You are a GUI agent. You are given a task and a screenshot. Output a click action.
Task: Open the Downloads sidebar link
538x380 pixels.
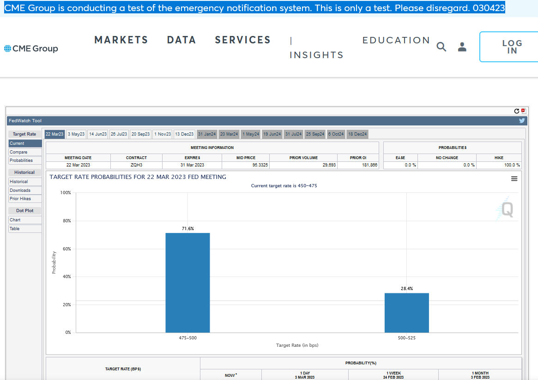click(x=25, y=190)
